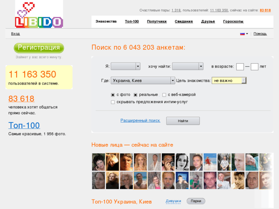Click the minimum age input field
The height and width of the screenshot is (209, 279).
pyautogui.click(x=240, y=67)
